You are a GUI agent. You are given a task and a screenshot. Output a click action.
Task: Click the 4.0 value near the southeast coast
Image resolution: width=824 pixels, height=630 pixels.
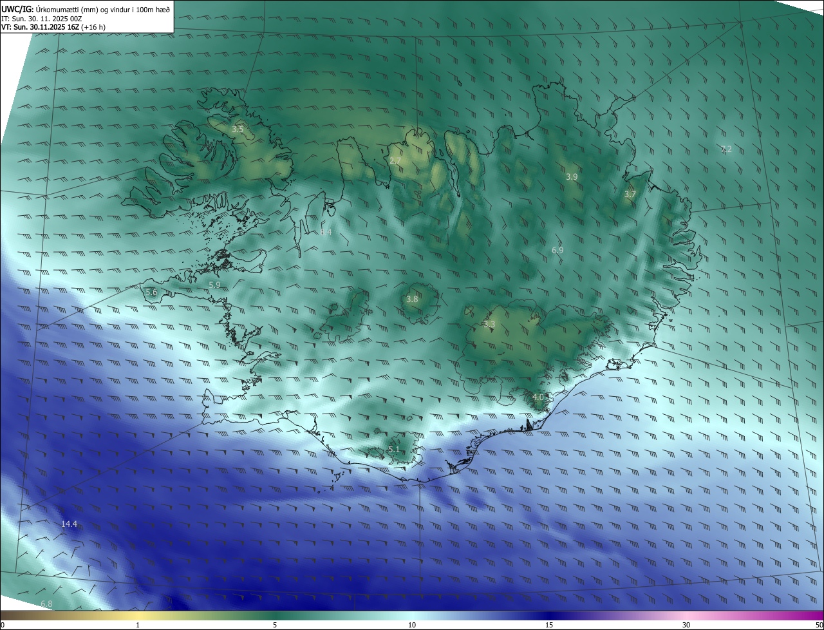click(538, 397)
